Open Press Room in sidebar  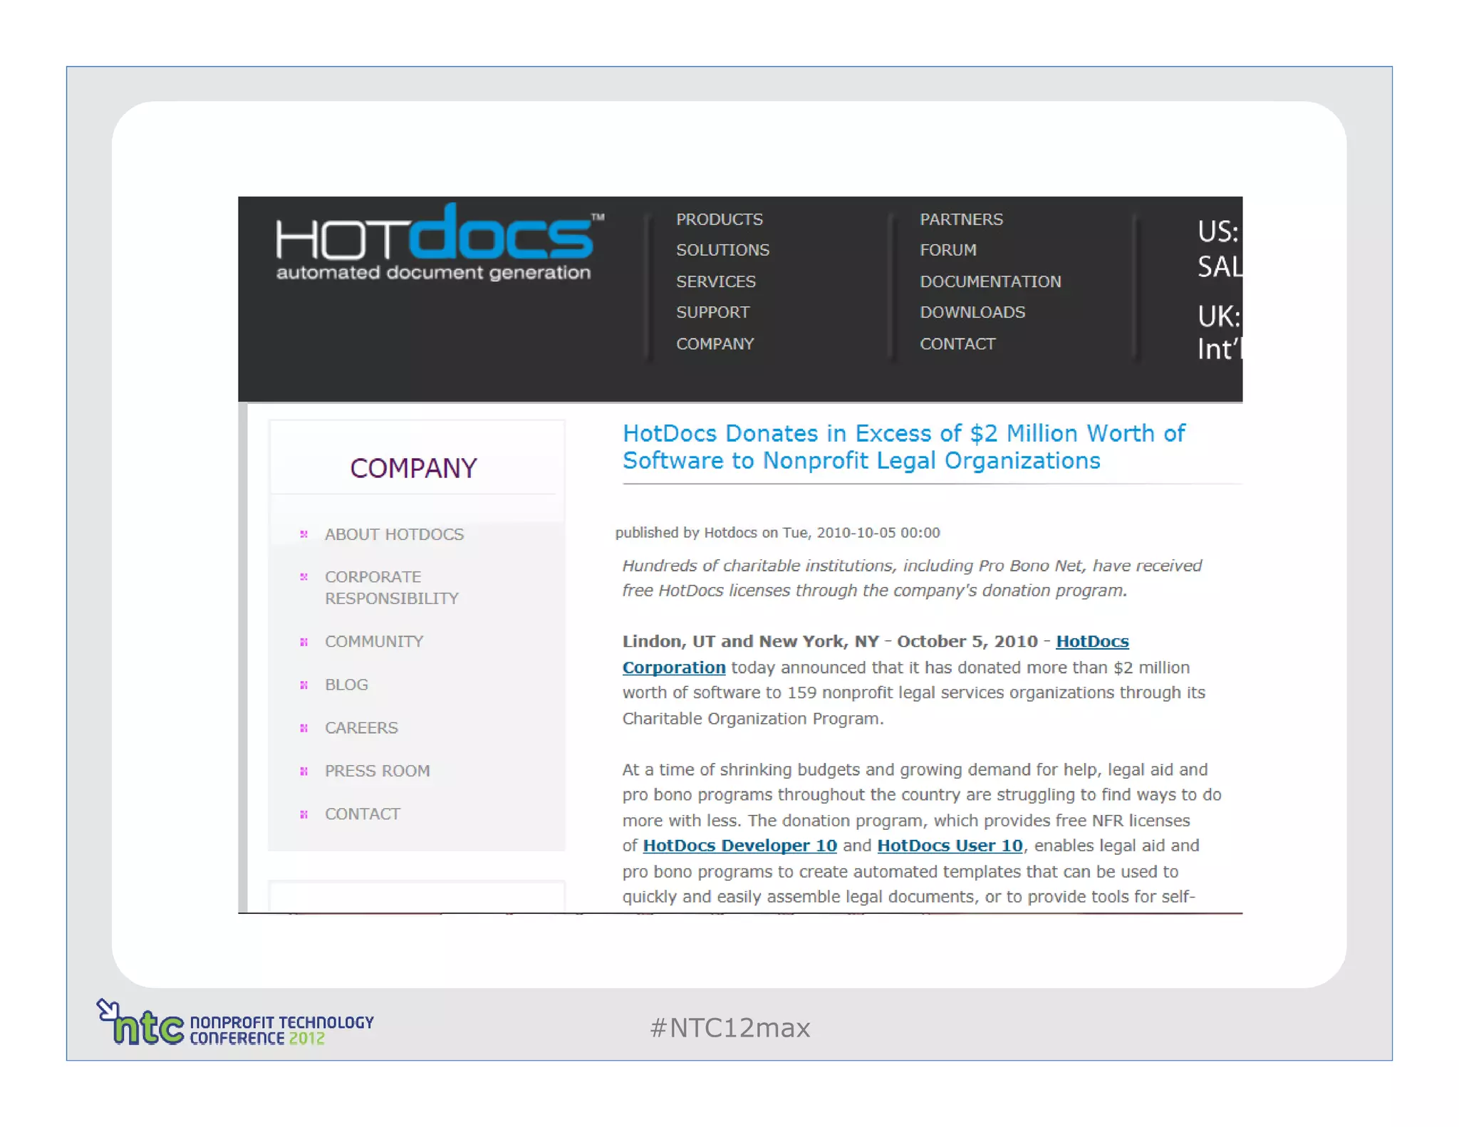(x=377, y=771)
